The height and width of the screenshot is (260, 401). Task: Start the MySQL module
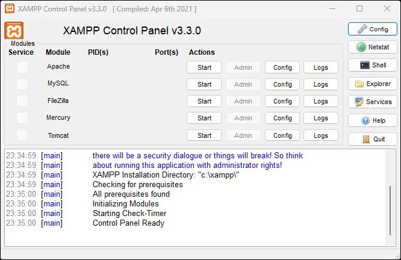pyautogui.click(x=204, y=84)
